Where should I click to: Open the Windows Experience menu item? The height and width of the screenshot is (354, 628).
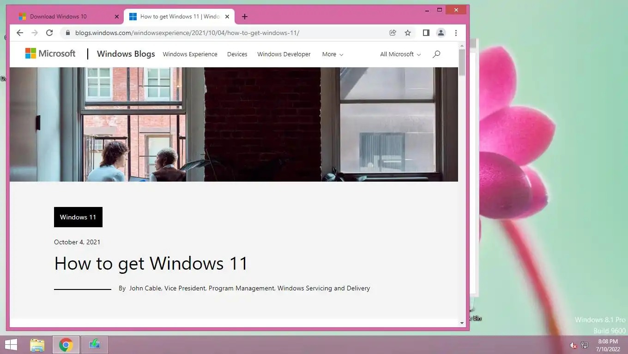click(x=190, y=54)
